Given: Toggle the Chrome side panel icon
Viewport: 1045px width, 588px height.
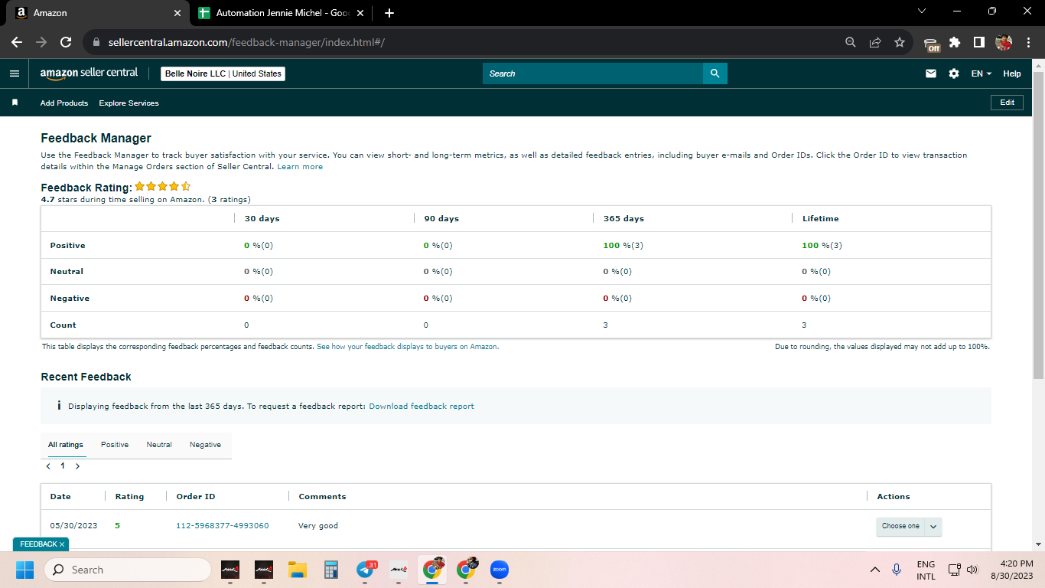Looking at the screenshot, I should pos(978,42).
